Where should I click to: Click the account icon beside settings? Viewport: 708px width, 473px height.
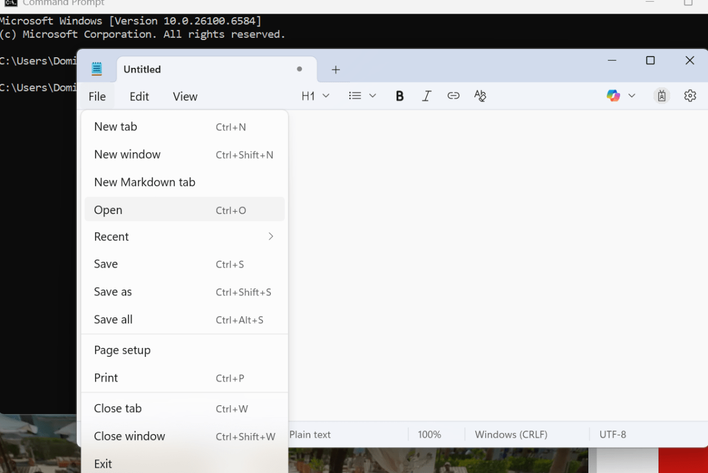pyautogui.click(x=661, y=96)
